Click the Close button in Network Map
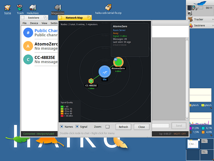 coord(141,127)
